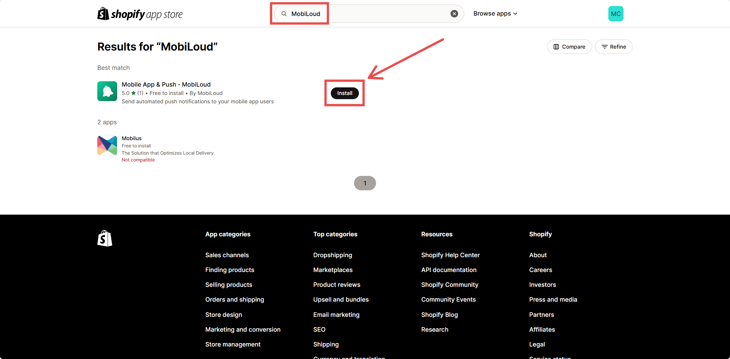Open Selling products category
Screen dimensions: 730x359
coord(229,285)
